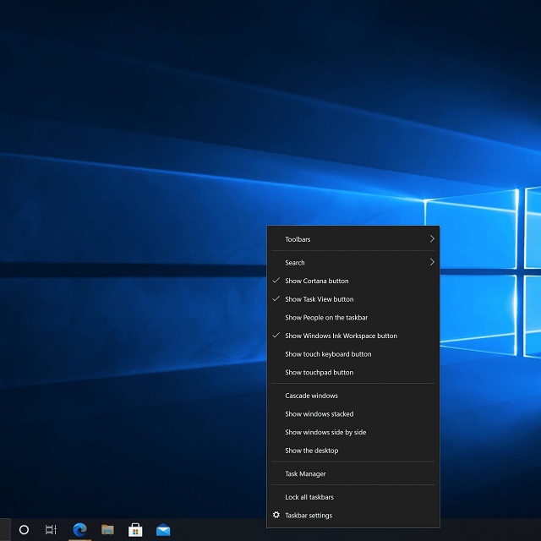
Task: Choose Cascade windows
Action: coord(353,396)
